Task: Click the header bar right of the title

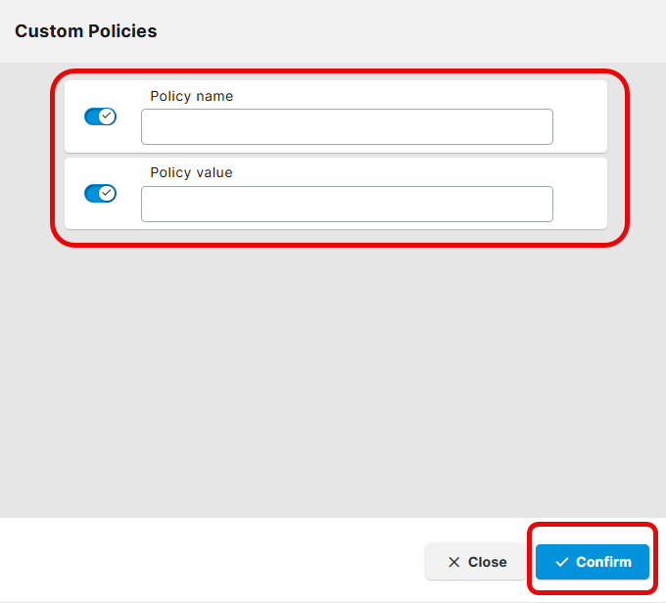Action: click(x=411, y=31)
